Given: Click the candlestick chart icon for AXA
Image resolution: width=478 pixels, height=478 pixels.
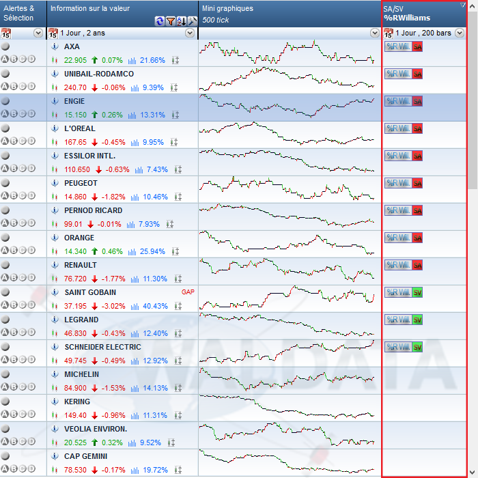Looking at the screenshot, I should [54, 60].
